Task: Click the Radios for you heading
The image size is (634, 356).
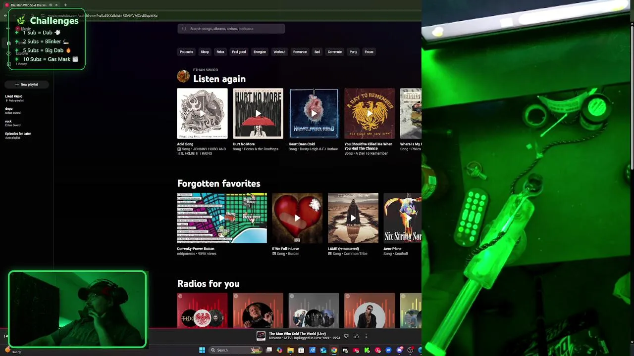Action: tap(208, 284)
